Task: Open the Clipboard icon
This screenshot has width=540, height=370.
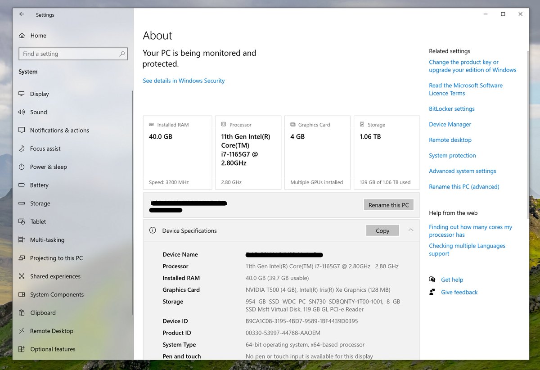Action: click(x=22, y=313)
